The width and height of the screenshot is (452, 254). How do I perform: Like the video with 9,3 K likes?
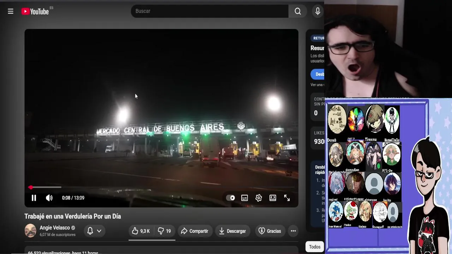141,231
